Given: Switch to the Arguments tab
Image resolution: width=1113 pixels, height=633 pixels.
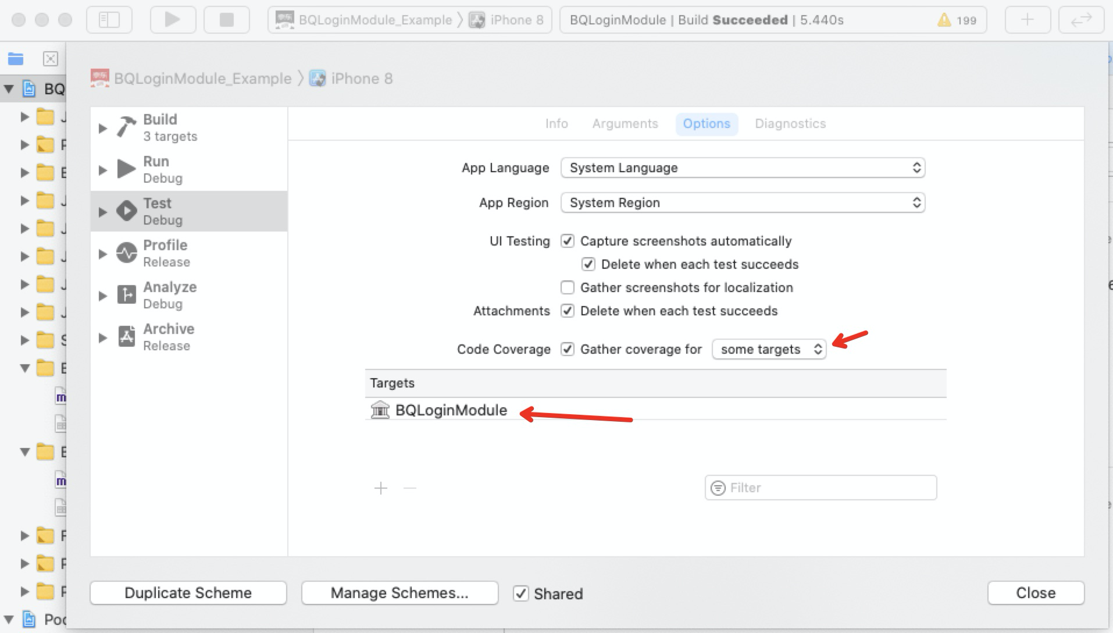Looking at the screenshot, I should [x=625, y=123].
